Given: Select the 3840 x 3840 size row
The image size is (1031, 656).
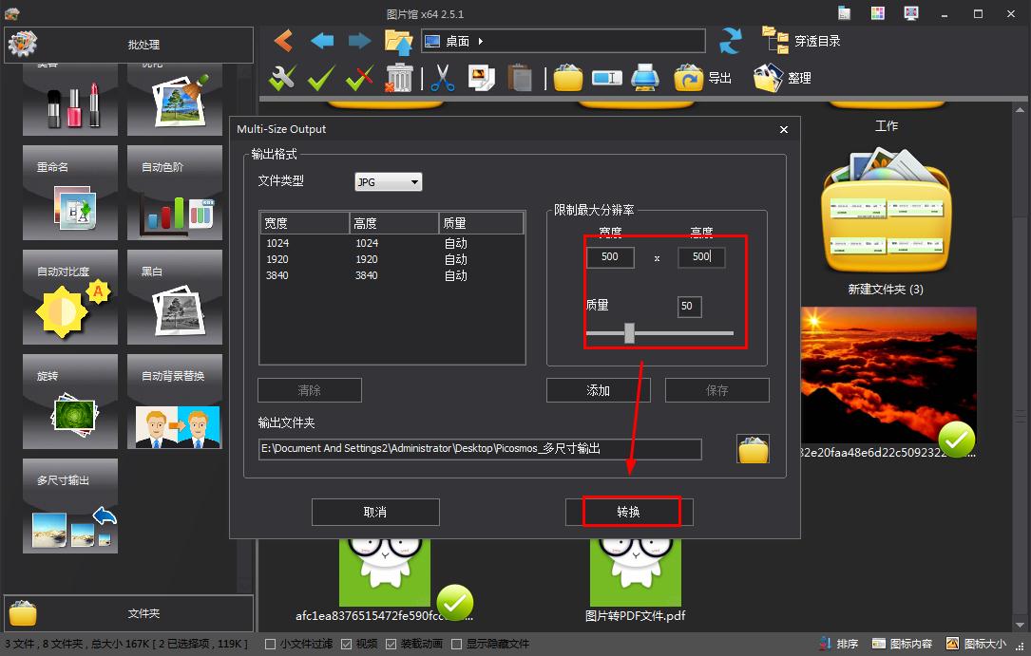Looking at the screenshot, I should [392, 276].
